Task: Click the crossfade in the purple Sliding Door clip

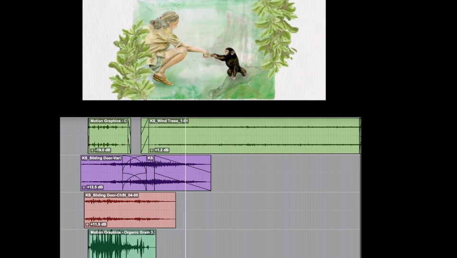Action: 135,173
